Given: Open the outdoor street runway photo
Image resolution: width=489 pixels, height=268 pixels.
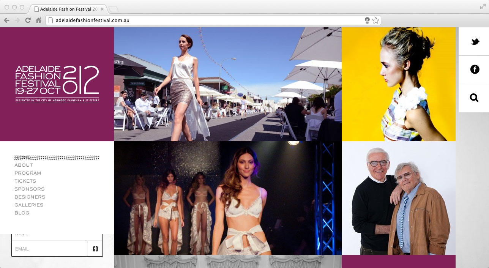Looking at the screenshot, I should click(228, 84).
